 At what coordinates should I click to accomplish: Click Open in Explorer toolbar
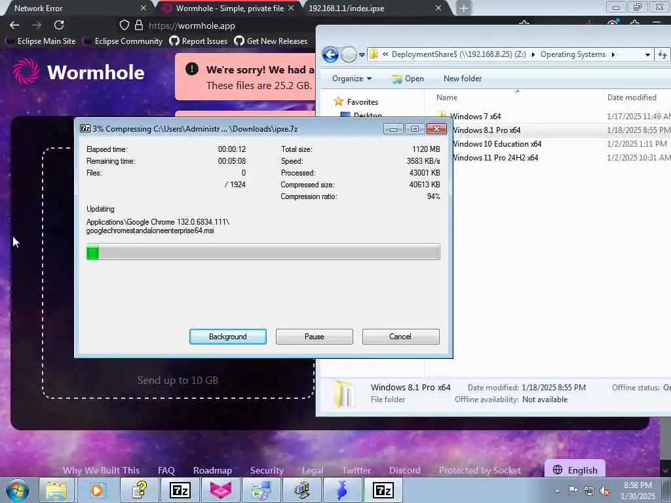(408, 79)
